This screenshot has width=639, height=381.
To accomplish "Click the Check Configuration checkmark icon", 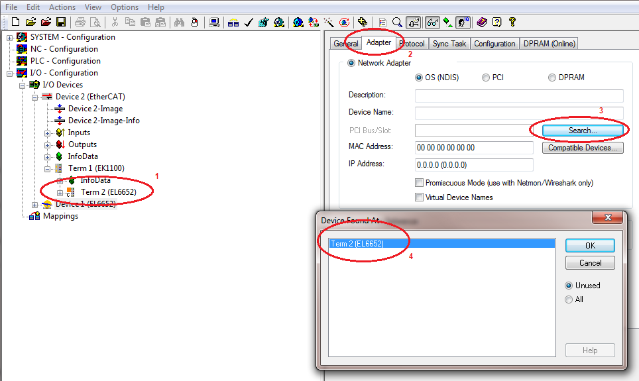I will click(249, 22).
